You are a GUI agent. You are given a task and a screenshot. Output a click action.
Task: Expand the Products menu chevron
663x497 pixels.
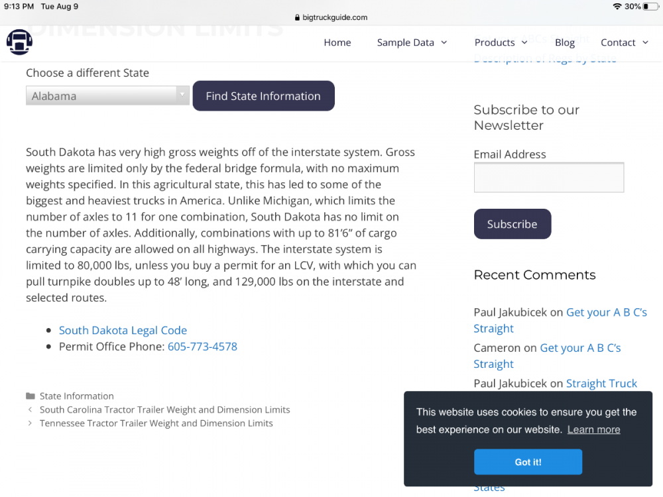[524, 42]
